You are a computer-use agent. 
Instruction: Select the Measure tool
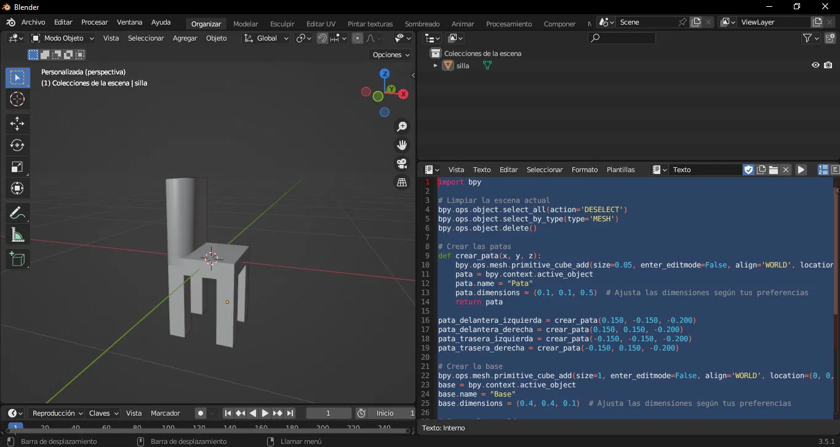[17, 235]
